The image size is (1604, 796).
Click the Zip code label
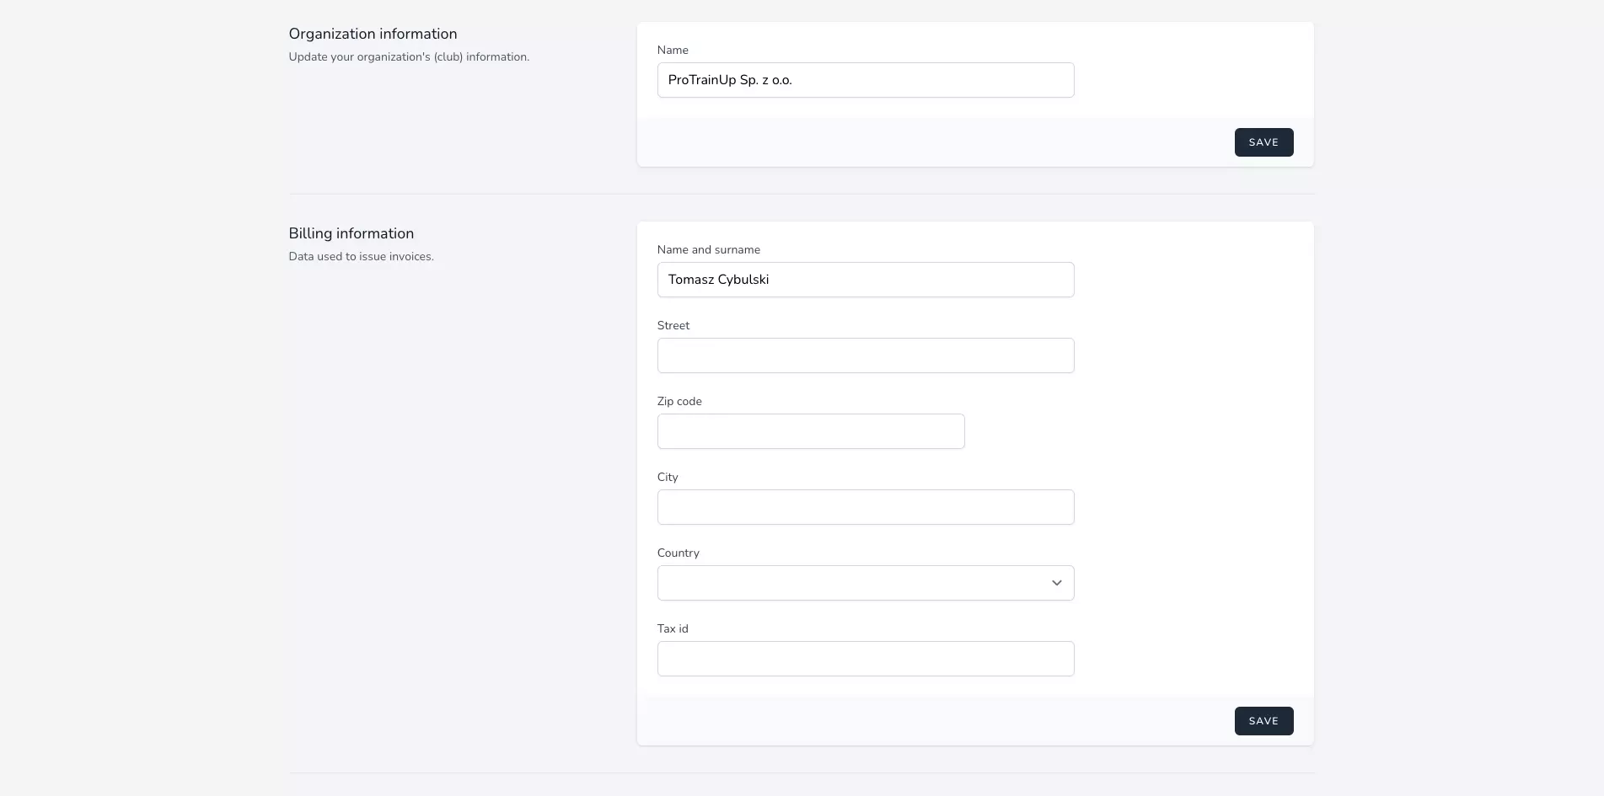pyautogui.click(x=679, y=402)
